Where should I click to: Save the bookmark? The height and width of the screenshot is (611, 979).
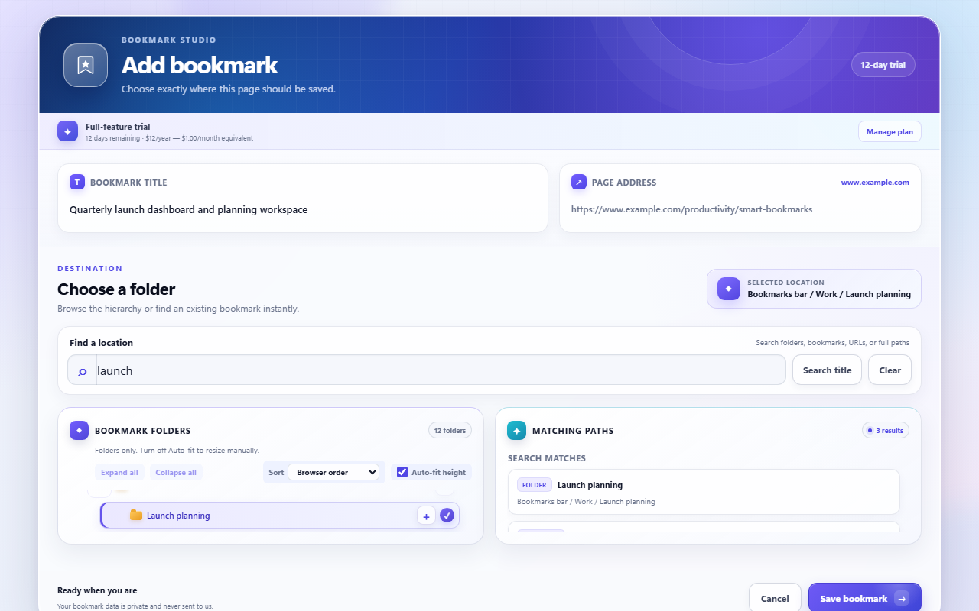click(x=864, y=598)
